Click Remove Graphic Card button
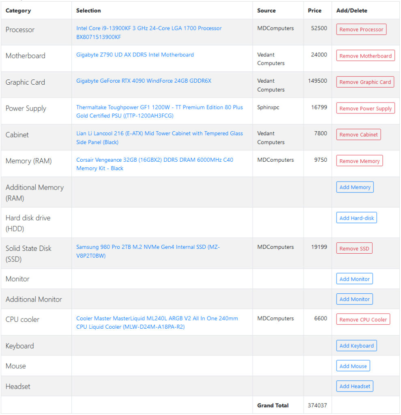Screen dimensions: 401x415 [365, 82]
